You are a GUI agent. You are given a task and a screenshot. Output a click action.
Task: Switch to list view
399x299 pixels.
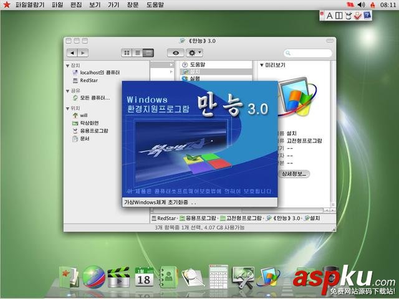[137, 53]
